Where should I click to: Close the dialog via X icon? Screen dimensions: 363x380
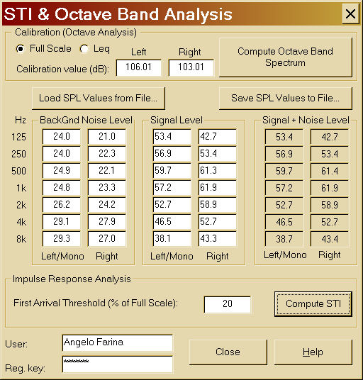[x=350, y=14]
